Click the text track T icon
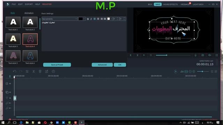 click(7, 98)
